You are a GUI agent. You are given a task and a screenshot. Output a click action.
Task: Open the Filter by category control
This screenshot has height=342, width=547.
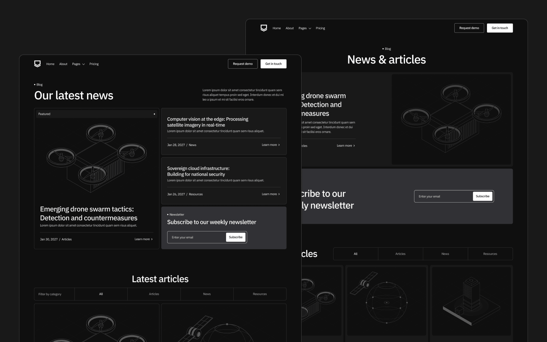pos(54,294)
